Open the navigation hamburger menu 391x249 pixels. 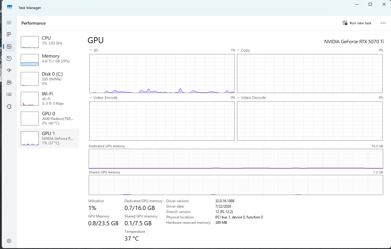[9, 22]
